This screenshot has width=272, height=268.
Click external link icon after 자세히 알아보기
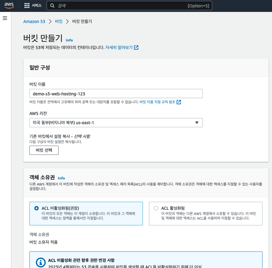pos(136,47)
